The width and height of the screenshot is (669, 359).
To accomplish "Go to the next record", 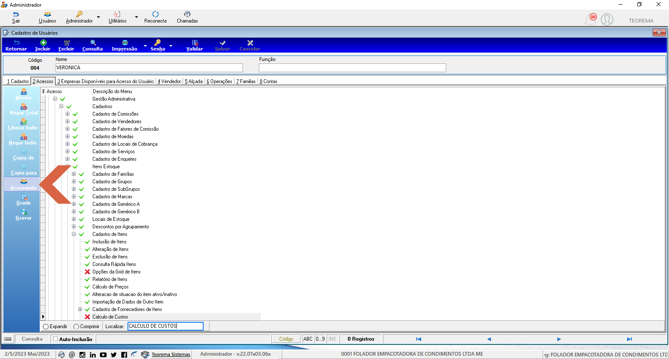I will coord(559,339).
